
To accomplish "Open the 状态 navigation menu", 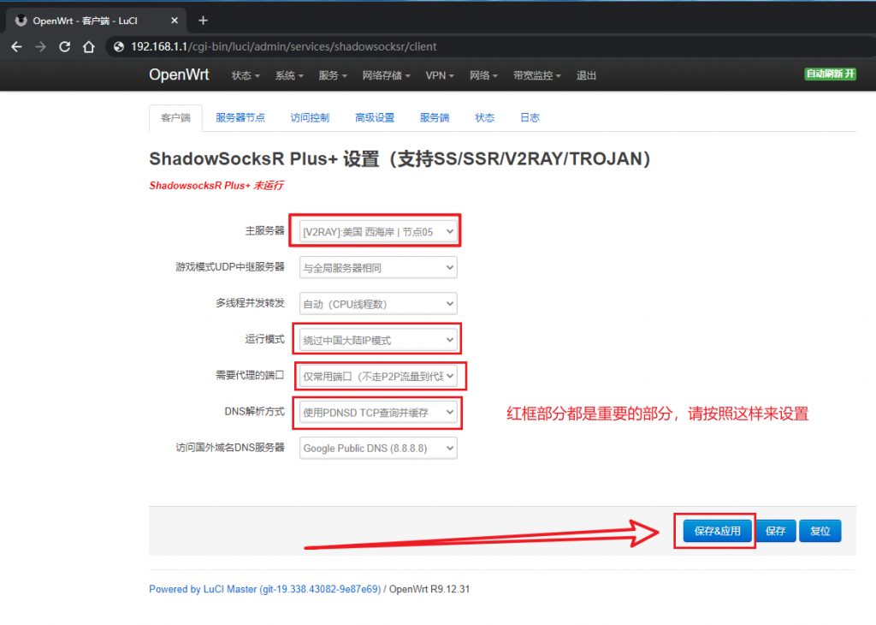I will [246, 75].
